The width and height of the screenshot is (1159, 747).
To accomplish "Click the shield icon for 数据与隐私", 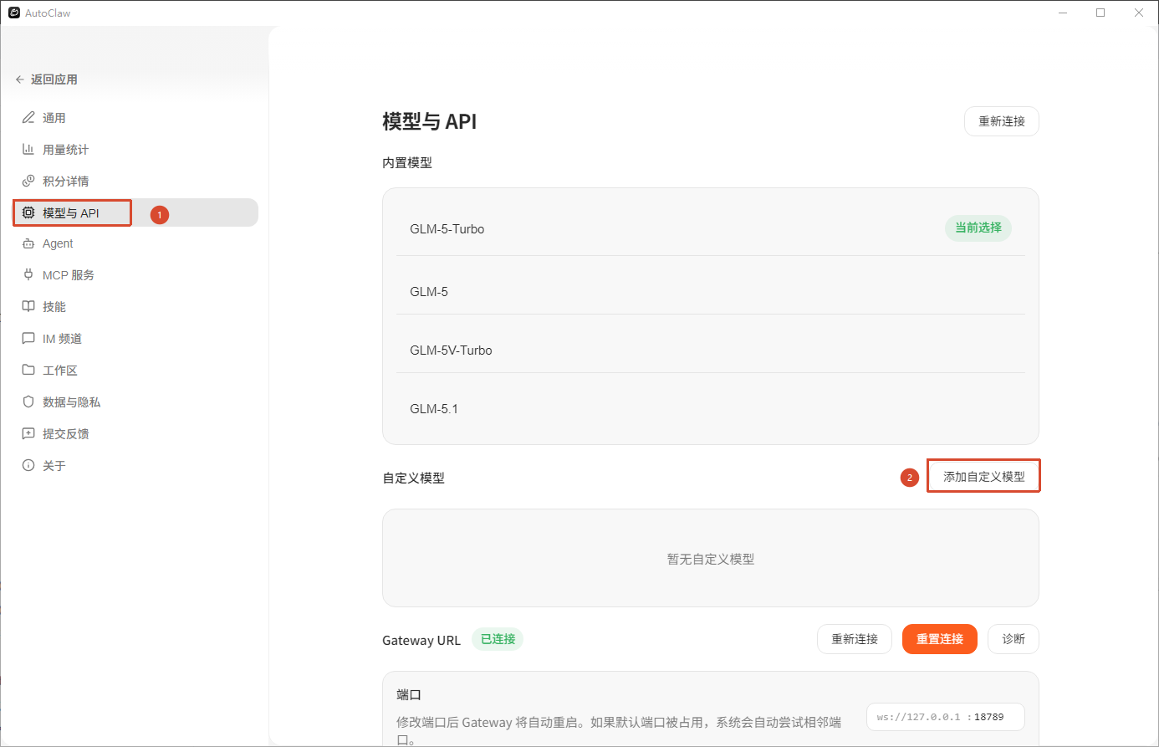I will tap(28, 402).
